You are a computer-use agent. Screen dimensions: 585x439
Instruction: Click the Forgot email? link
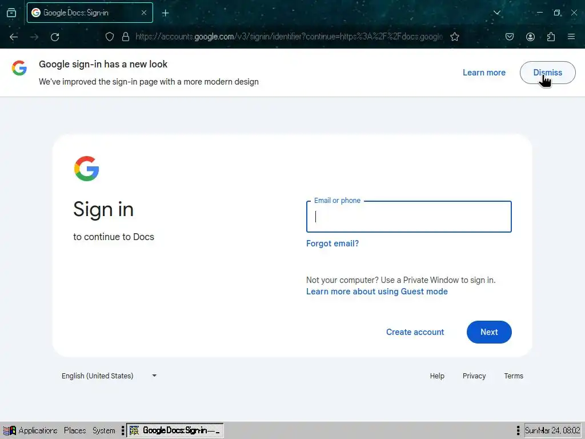(x=332, y=244)
